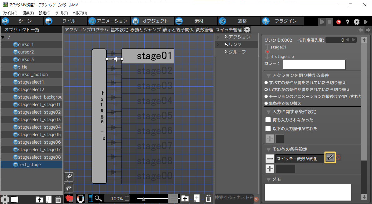Image resolution: width=372 pixels, height=204 pixels.
Task: Toggle the blue grid display icon
Action: (x=91, y=198)
